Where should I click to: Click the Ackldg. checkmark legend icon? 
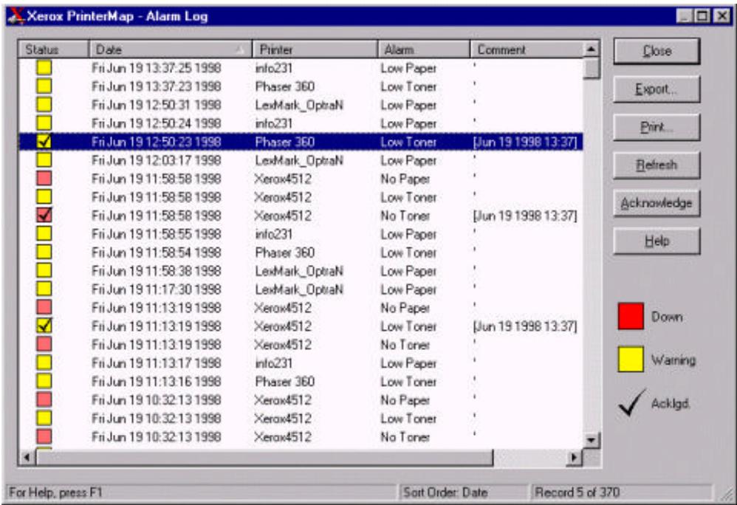632,402
